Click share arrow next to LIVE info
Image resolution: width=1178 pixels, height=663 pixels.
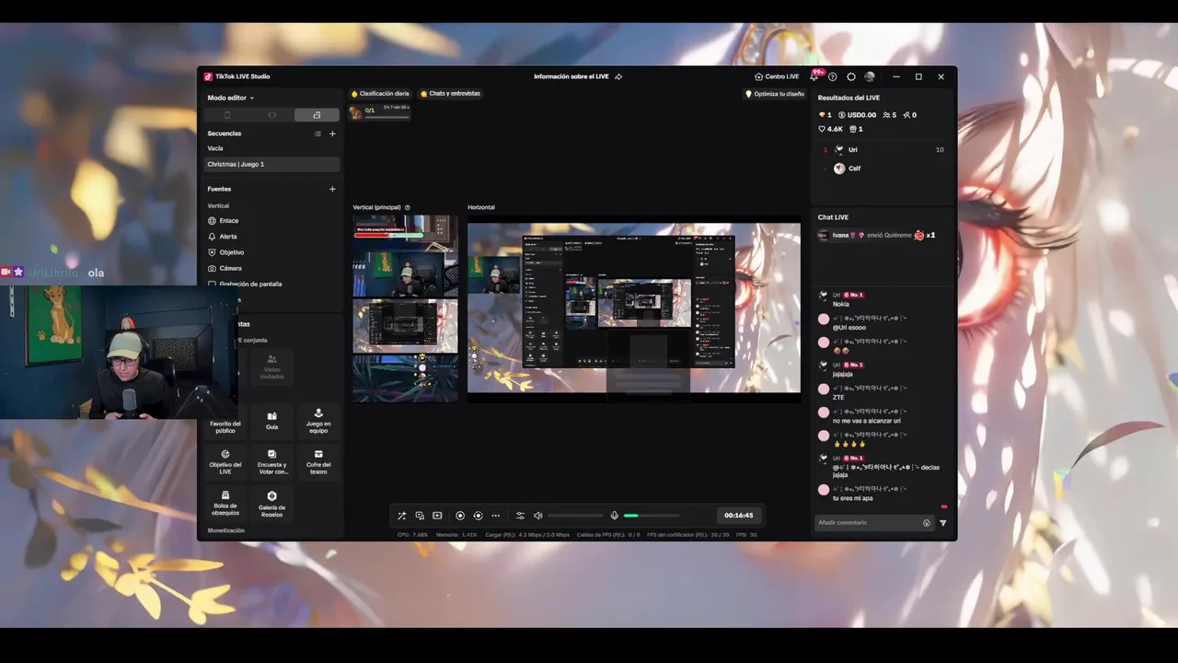tap(618, 76)
